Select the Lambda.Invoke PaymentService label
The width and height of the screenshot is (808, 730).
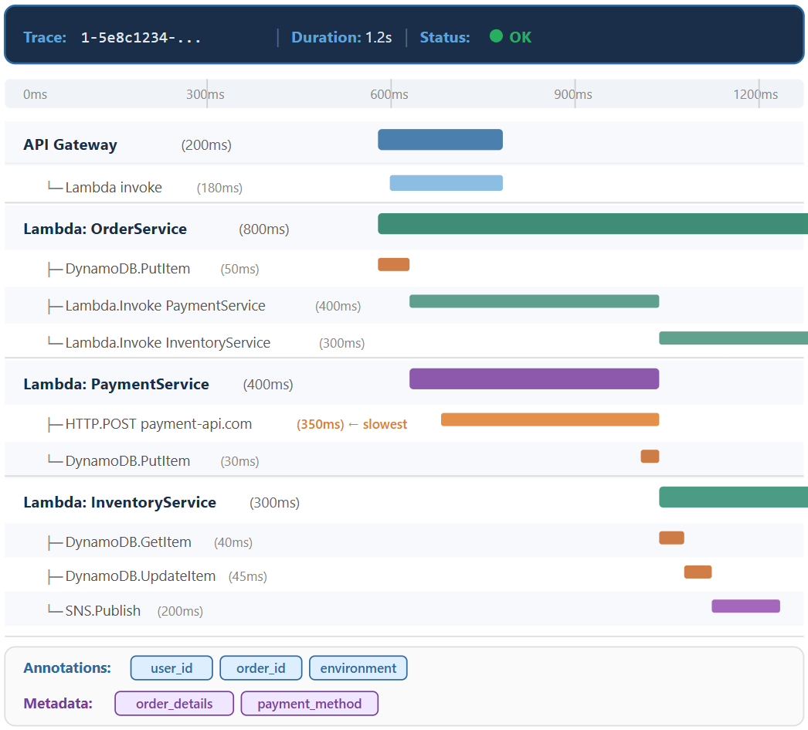coord(165,306)
